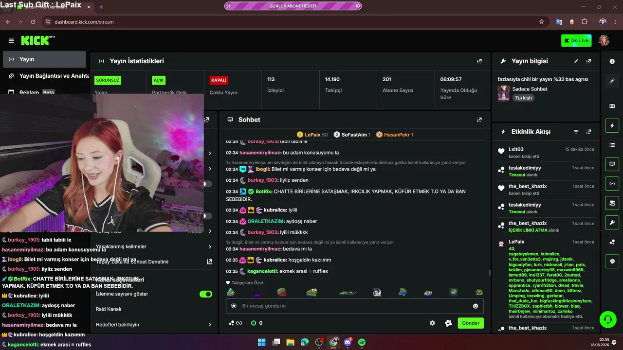Image resolution: width=623 pixels, height=350 pixels.
Task: Expand Yasaklanmış kelimeler setting
Action: [x=154, y=246]
